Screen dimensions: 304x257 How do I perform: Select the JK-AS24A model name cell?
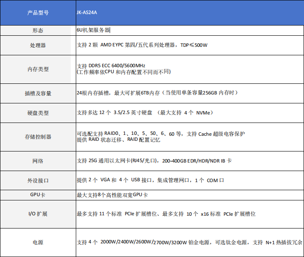click(87, 13)
